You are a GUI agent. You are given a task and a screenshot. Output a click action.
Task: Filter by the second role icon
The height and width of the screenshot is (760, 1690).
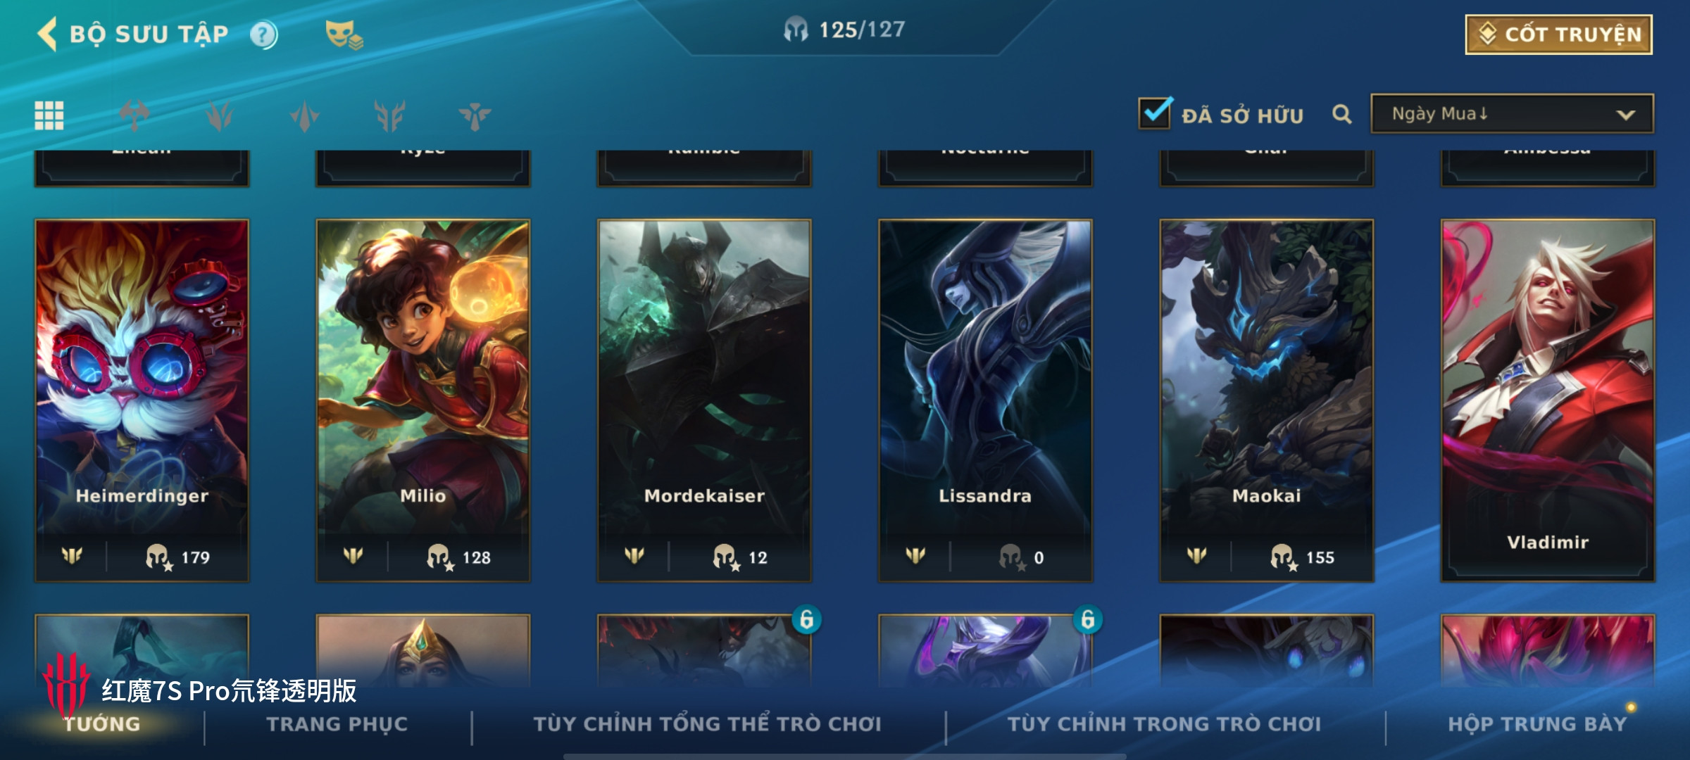(x=220, y=115)
